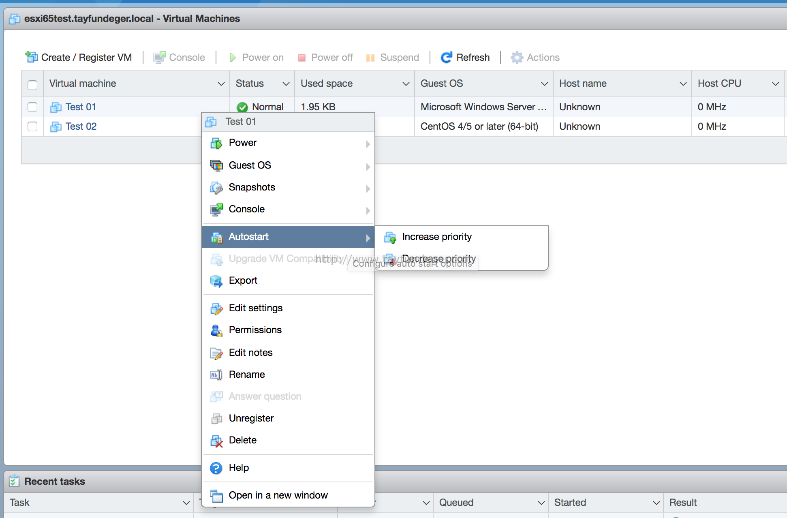Screen dimensions: 787x518
Task: Choose Unregister in the context menu
Action: [x=288, y=418]
